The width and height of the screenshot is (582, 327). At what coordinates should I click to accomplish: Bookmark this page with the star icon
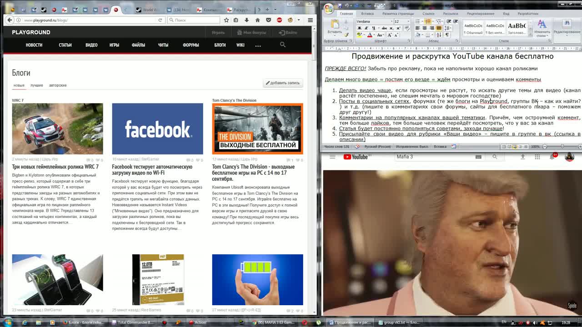226,20
